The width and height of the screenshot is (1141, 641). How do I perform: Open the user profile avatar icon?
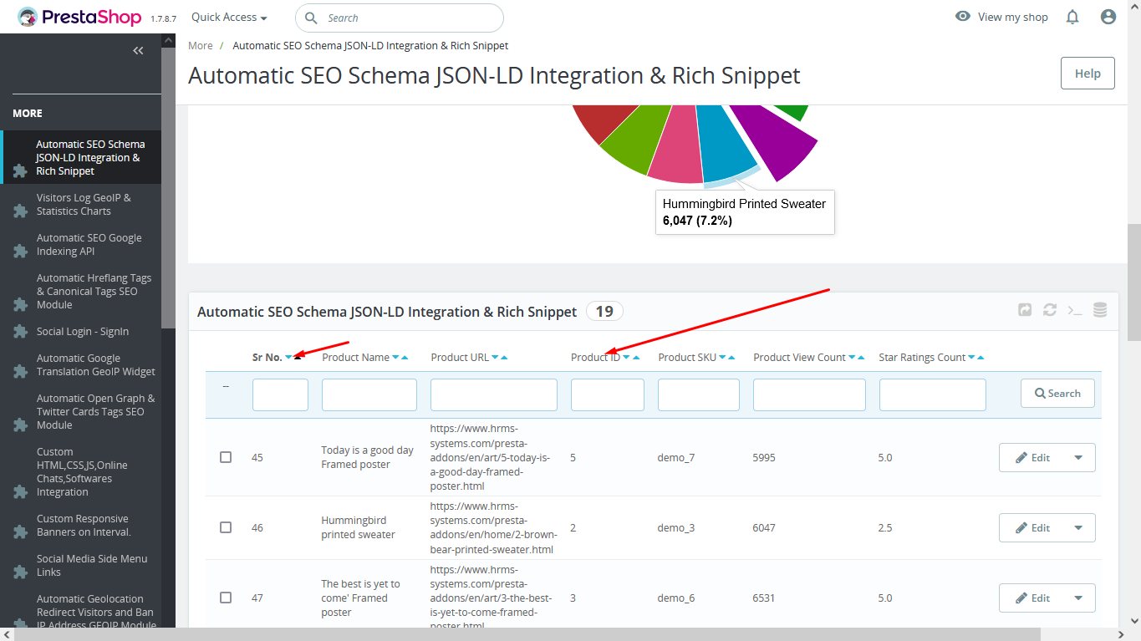[1108, 17]
